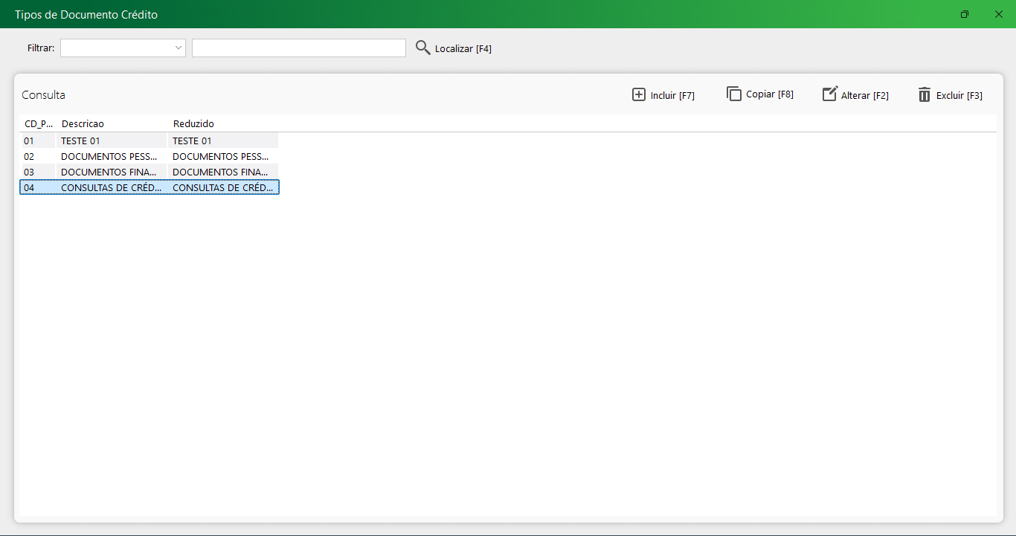Select DOCUMENTOS PESS... in Descricao column
Viewport: 1016px width, 536px height.
pyautogui.click(x=109, y=156)
